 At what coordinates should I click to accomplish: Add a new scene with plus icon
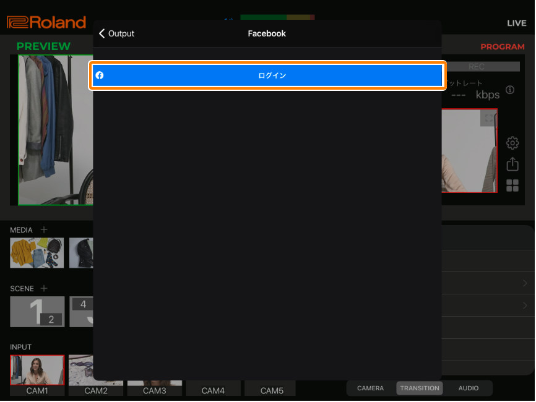click(44, 288)
